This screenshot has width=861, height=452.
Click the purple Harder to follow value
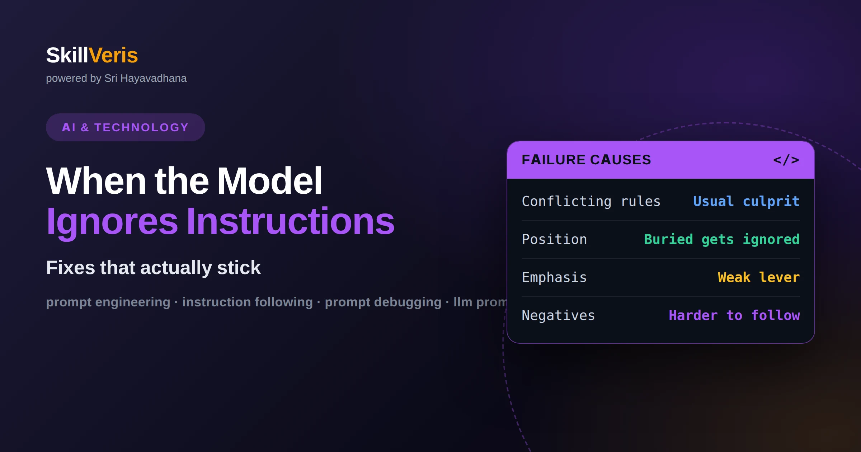click(x=734, y=315)
